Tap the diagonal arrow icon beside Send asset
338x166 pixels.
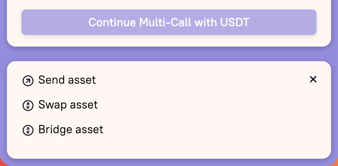pos(28,81)
